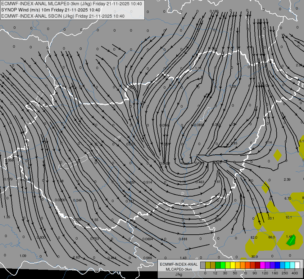Select the dark green legend swatch
The height and width of the screenshot is (279, 304).
pyautogui.click(x=218, y=265)
